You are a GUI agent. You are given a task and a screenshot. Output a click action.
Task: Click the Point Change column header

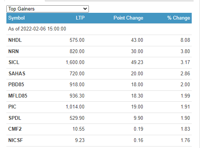click(128, 18)
